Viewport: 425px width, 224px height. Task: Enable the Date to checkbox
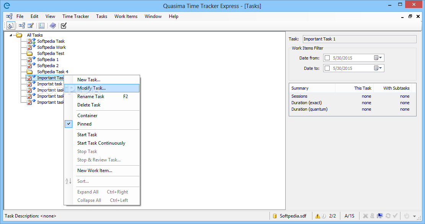tap(327, 68)
